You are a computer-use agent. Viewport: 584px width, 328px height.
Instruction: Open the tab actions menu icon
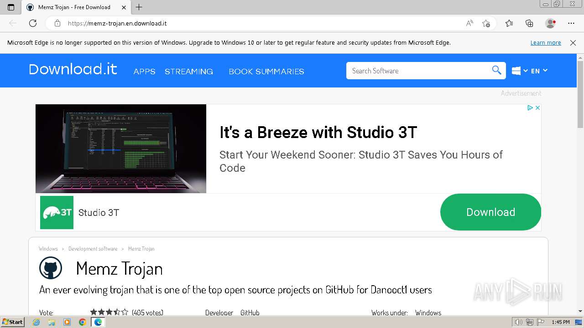pyautogui.click(x=11, y=7)
